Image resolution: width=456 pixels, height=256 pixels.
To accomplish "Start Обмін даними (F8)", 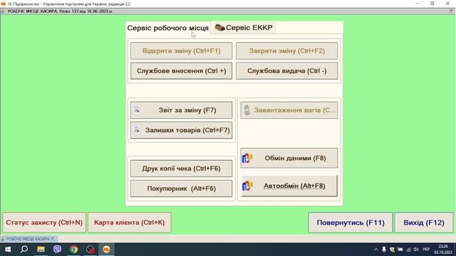I will point(289,158).
